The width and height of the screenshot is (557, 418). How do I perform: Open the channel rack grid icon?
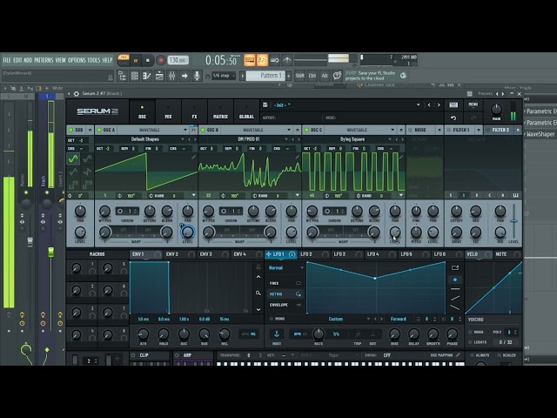pos(135,76)
